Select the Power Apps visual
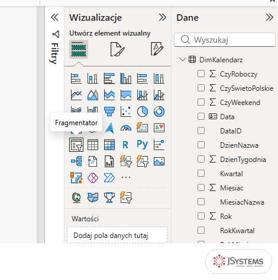Screen dimensions: 278x280 93,177
